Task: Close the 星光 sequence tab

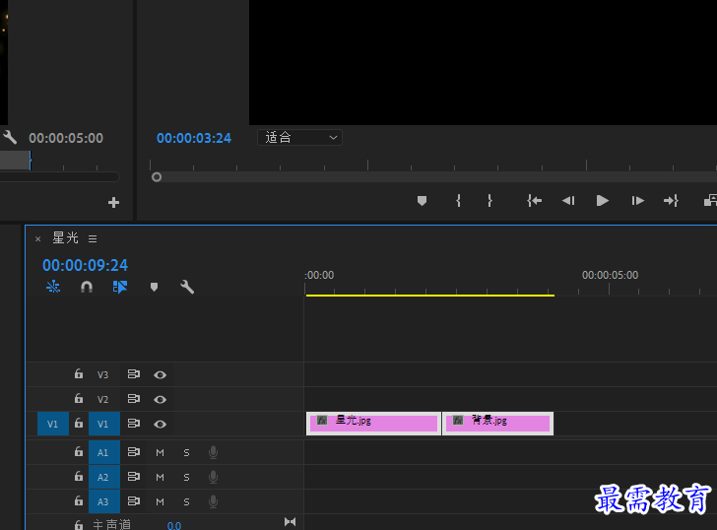Action: 38,238
